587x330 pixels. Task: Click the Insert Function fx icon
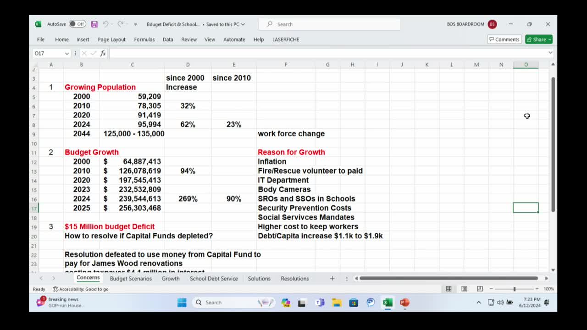coord(103,53)
